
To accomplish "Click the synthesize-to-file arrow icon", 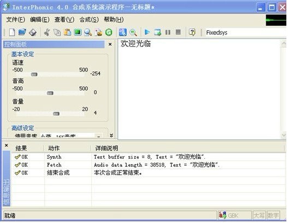I will (x=157, y=32).
